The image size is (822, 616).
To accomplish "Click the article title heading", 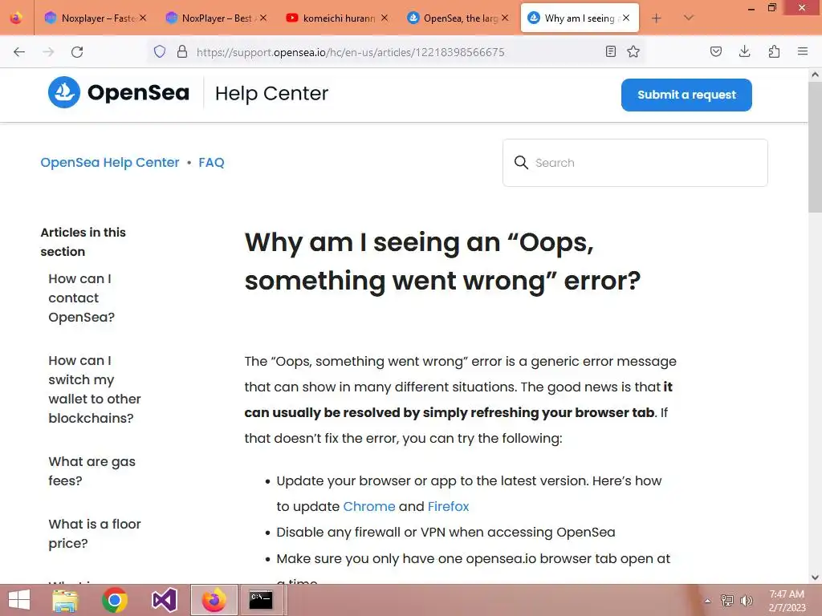I will pos(442,261).
